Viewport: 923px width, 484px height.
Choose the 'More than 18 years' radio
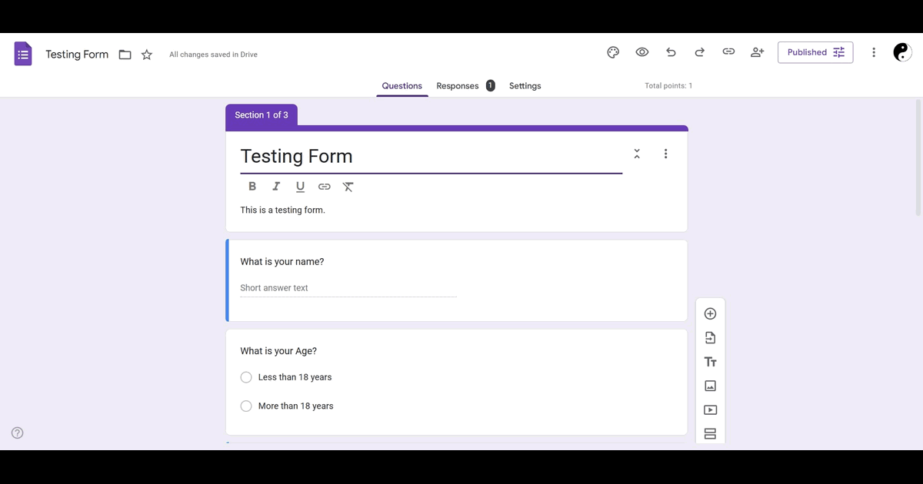[x=246, y=406]
